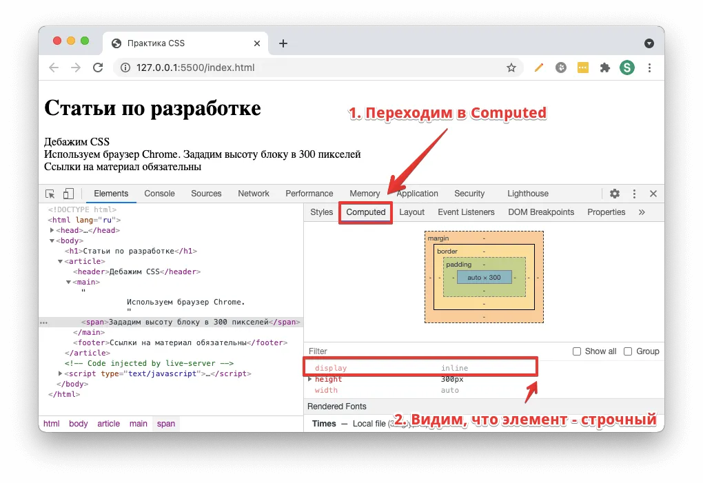Switch to the Elements panel
The width and height of the screenshot is (703, 483).
point(111,194)
